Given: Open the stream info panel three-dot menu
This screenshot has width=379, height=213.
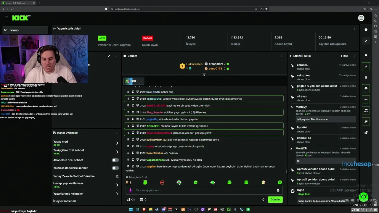Looking at the screenshot, I should point(116,56).
